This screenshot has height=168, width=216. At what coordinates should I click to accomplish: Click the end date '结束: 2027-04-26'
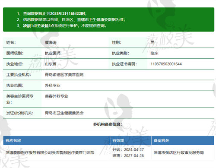click(x=128, y=155)
